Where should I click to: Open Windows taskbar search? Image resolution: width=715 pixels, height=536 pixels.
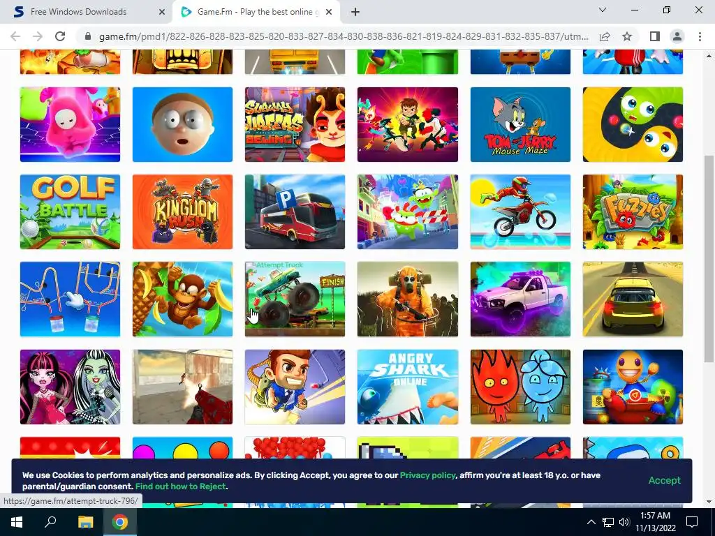point(50,522)
